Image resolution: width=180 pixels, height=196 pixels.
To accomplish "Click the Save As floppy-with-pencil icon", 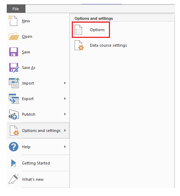I will point(14,68).
